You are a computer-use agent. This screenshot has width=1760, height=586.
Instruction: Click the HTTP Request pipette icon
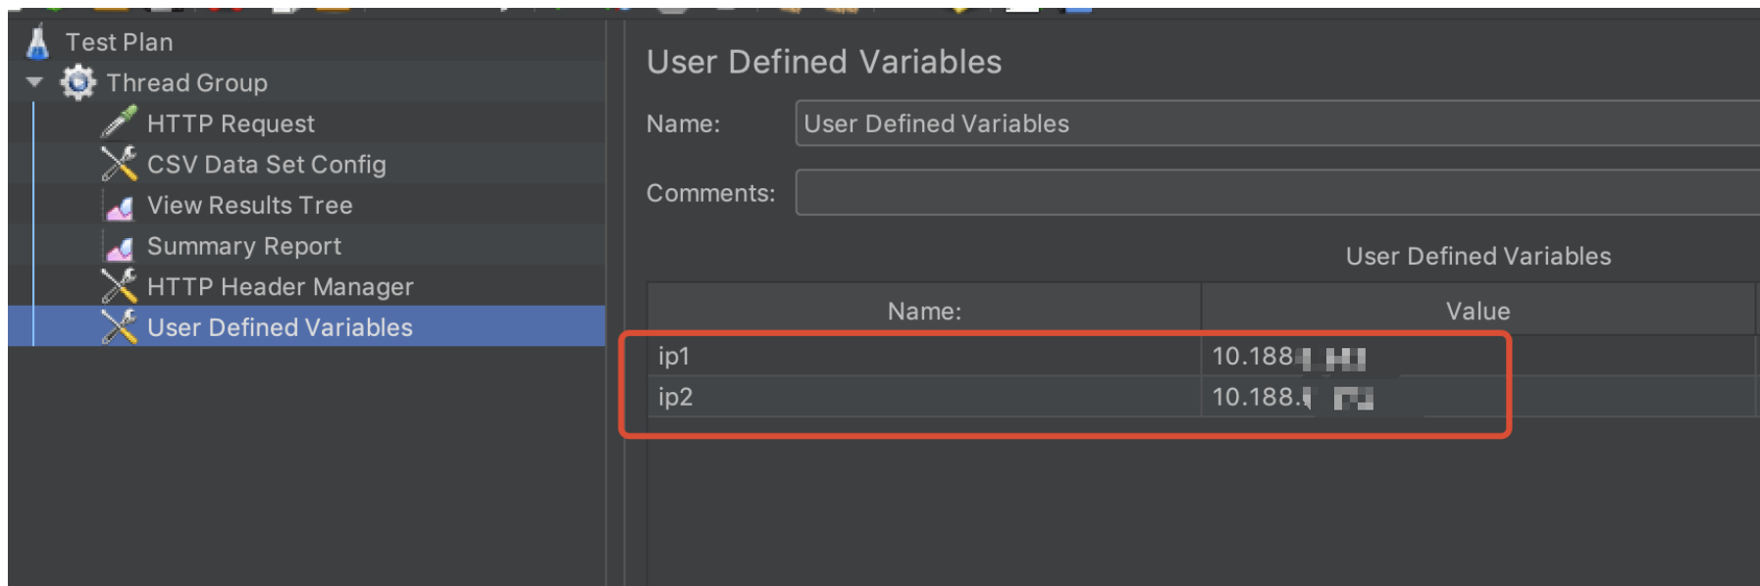tap(119, 122)
